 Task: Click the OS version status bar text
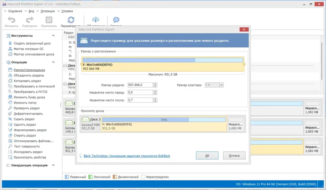(x=276, y=184)
